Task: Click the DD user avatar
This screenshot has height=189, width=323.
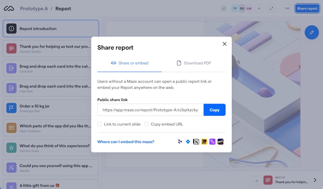Action: [242, 8]
